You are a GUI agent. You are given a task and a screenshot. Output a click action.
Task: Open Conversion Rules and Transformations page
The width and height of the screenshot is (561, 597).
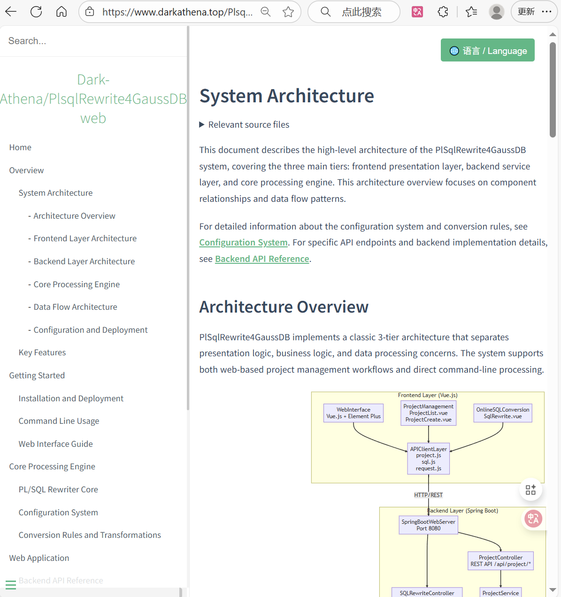tap(90, 535)
